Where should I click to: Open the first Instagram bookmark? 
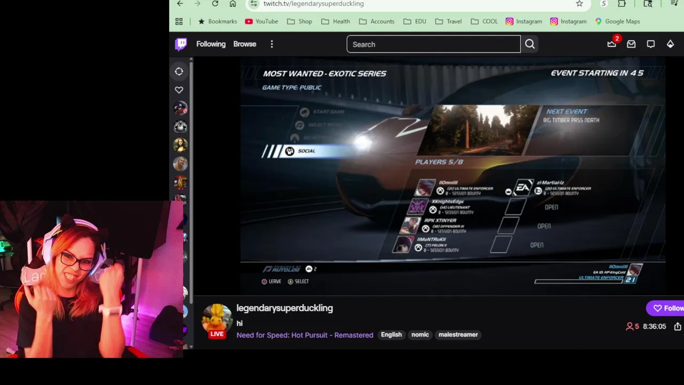point(524,21)
